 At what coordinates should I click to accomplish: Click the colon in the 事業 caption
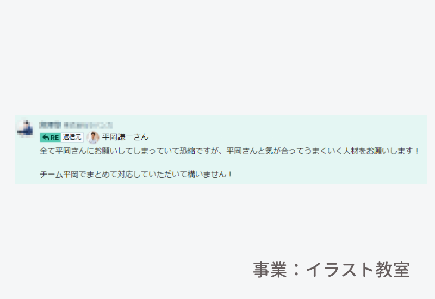coord(296,270)
